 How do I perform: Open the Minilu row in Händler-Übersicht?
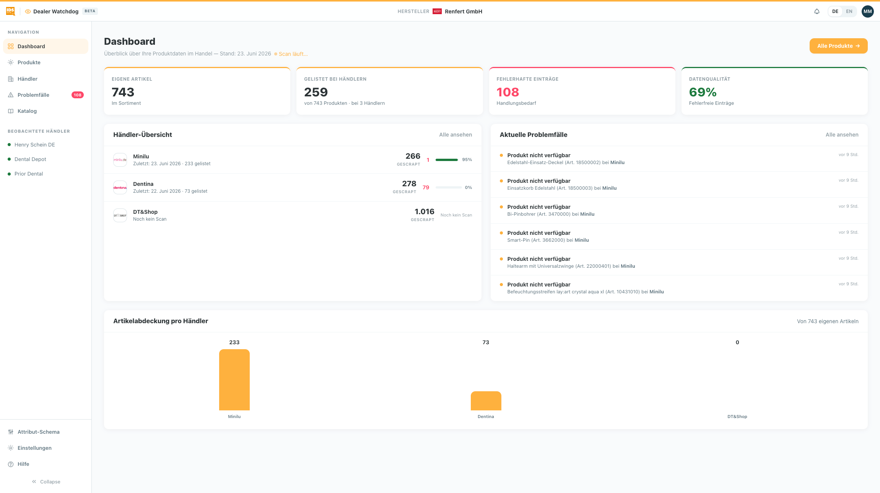(x=293, y=160)
